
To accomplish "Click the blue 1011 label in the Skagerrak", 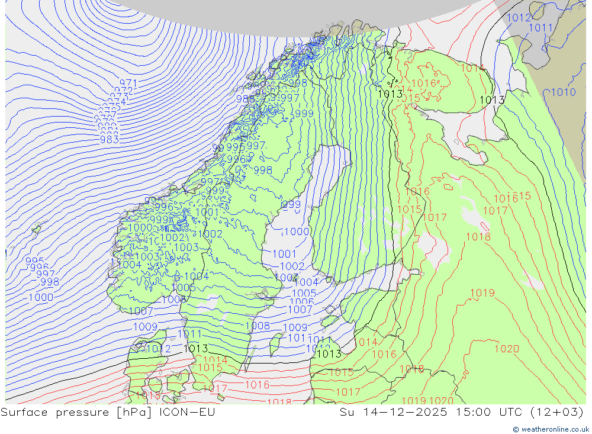I will [x=189, y=334].
